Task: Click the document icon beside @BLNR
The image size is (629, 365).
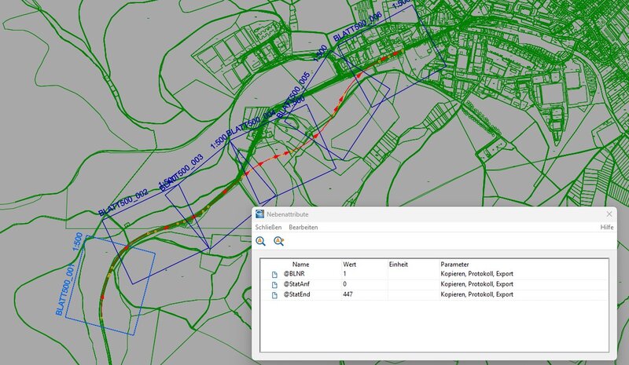Action: (274, 274)
